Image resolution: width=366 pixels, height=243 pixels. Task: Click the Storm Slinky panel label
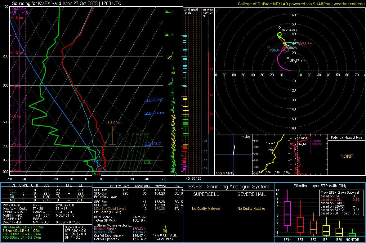225,173
